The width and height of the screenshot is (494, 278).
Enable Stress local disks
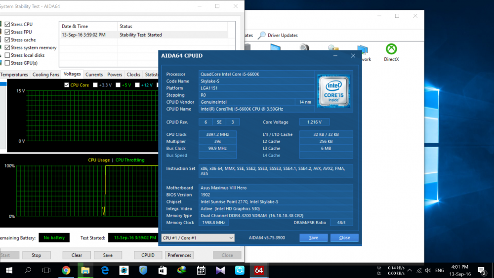pyautogui.click(x=7, y=55)
